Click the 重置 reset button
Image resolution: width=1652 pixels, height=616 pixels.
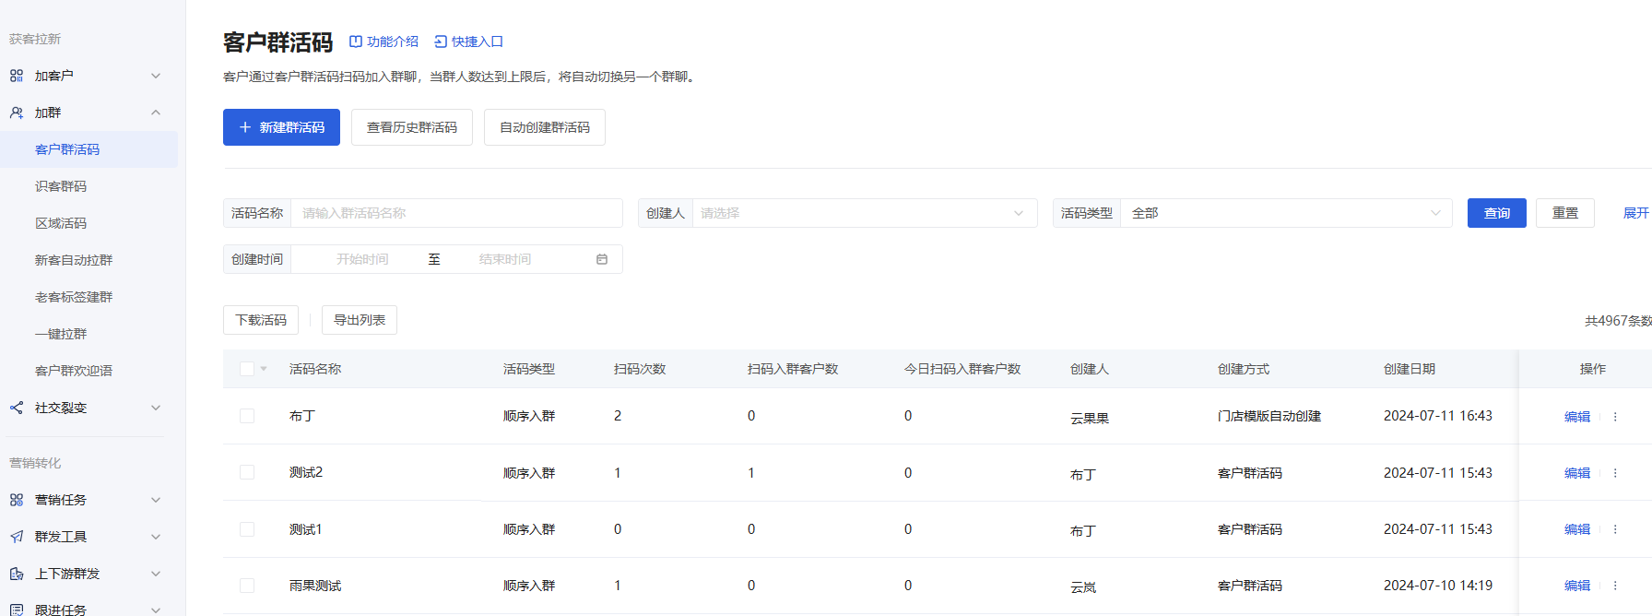click(x=1565, y=213)
